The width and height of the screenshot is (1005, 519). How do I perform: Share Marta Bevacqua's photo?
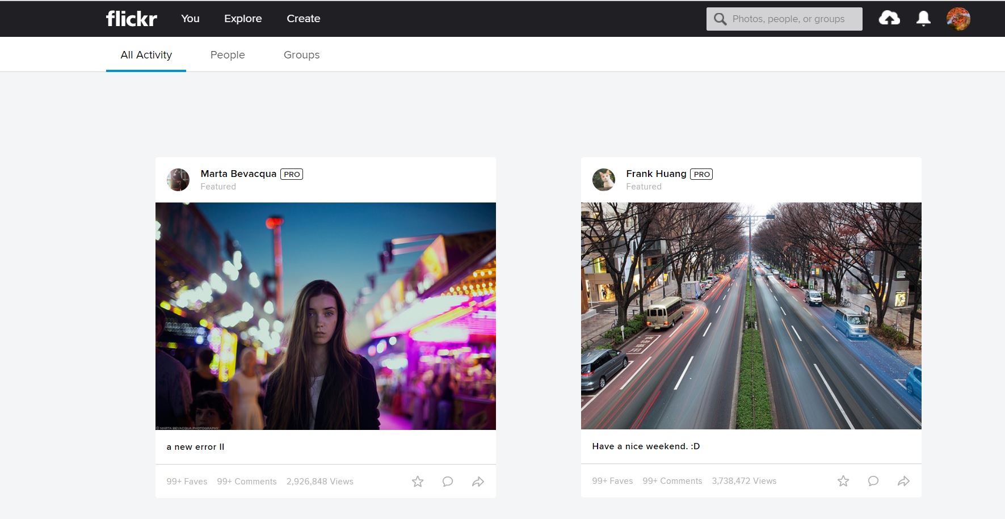click(x=478, y=482)
